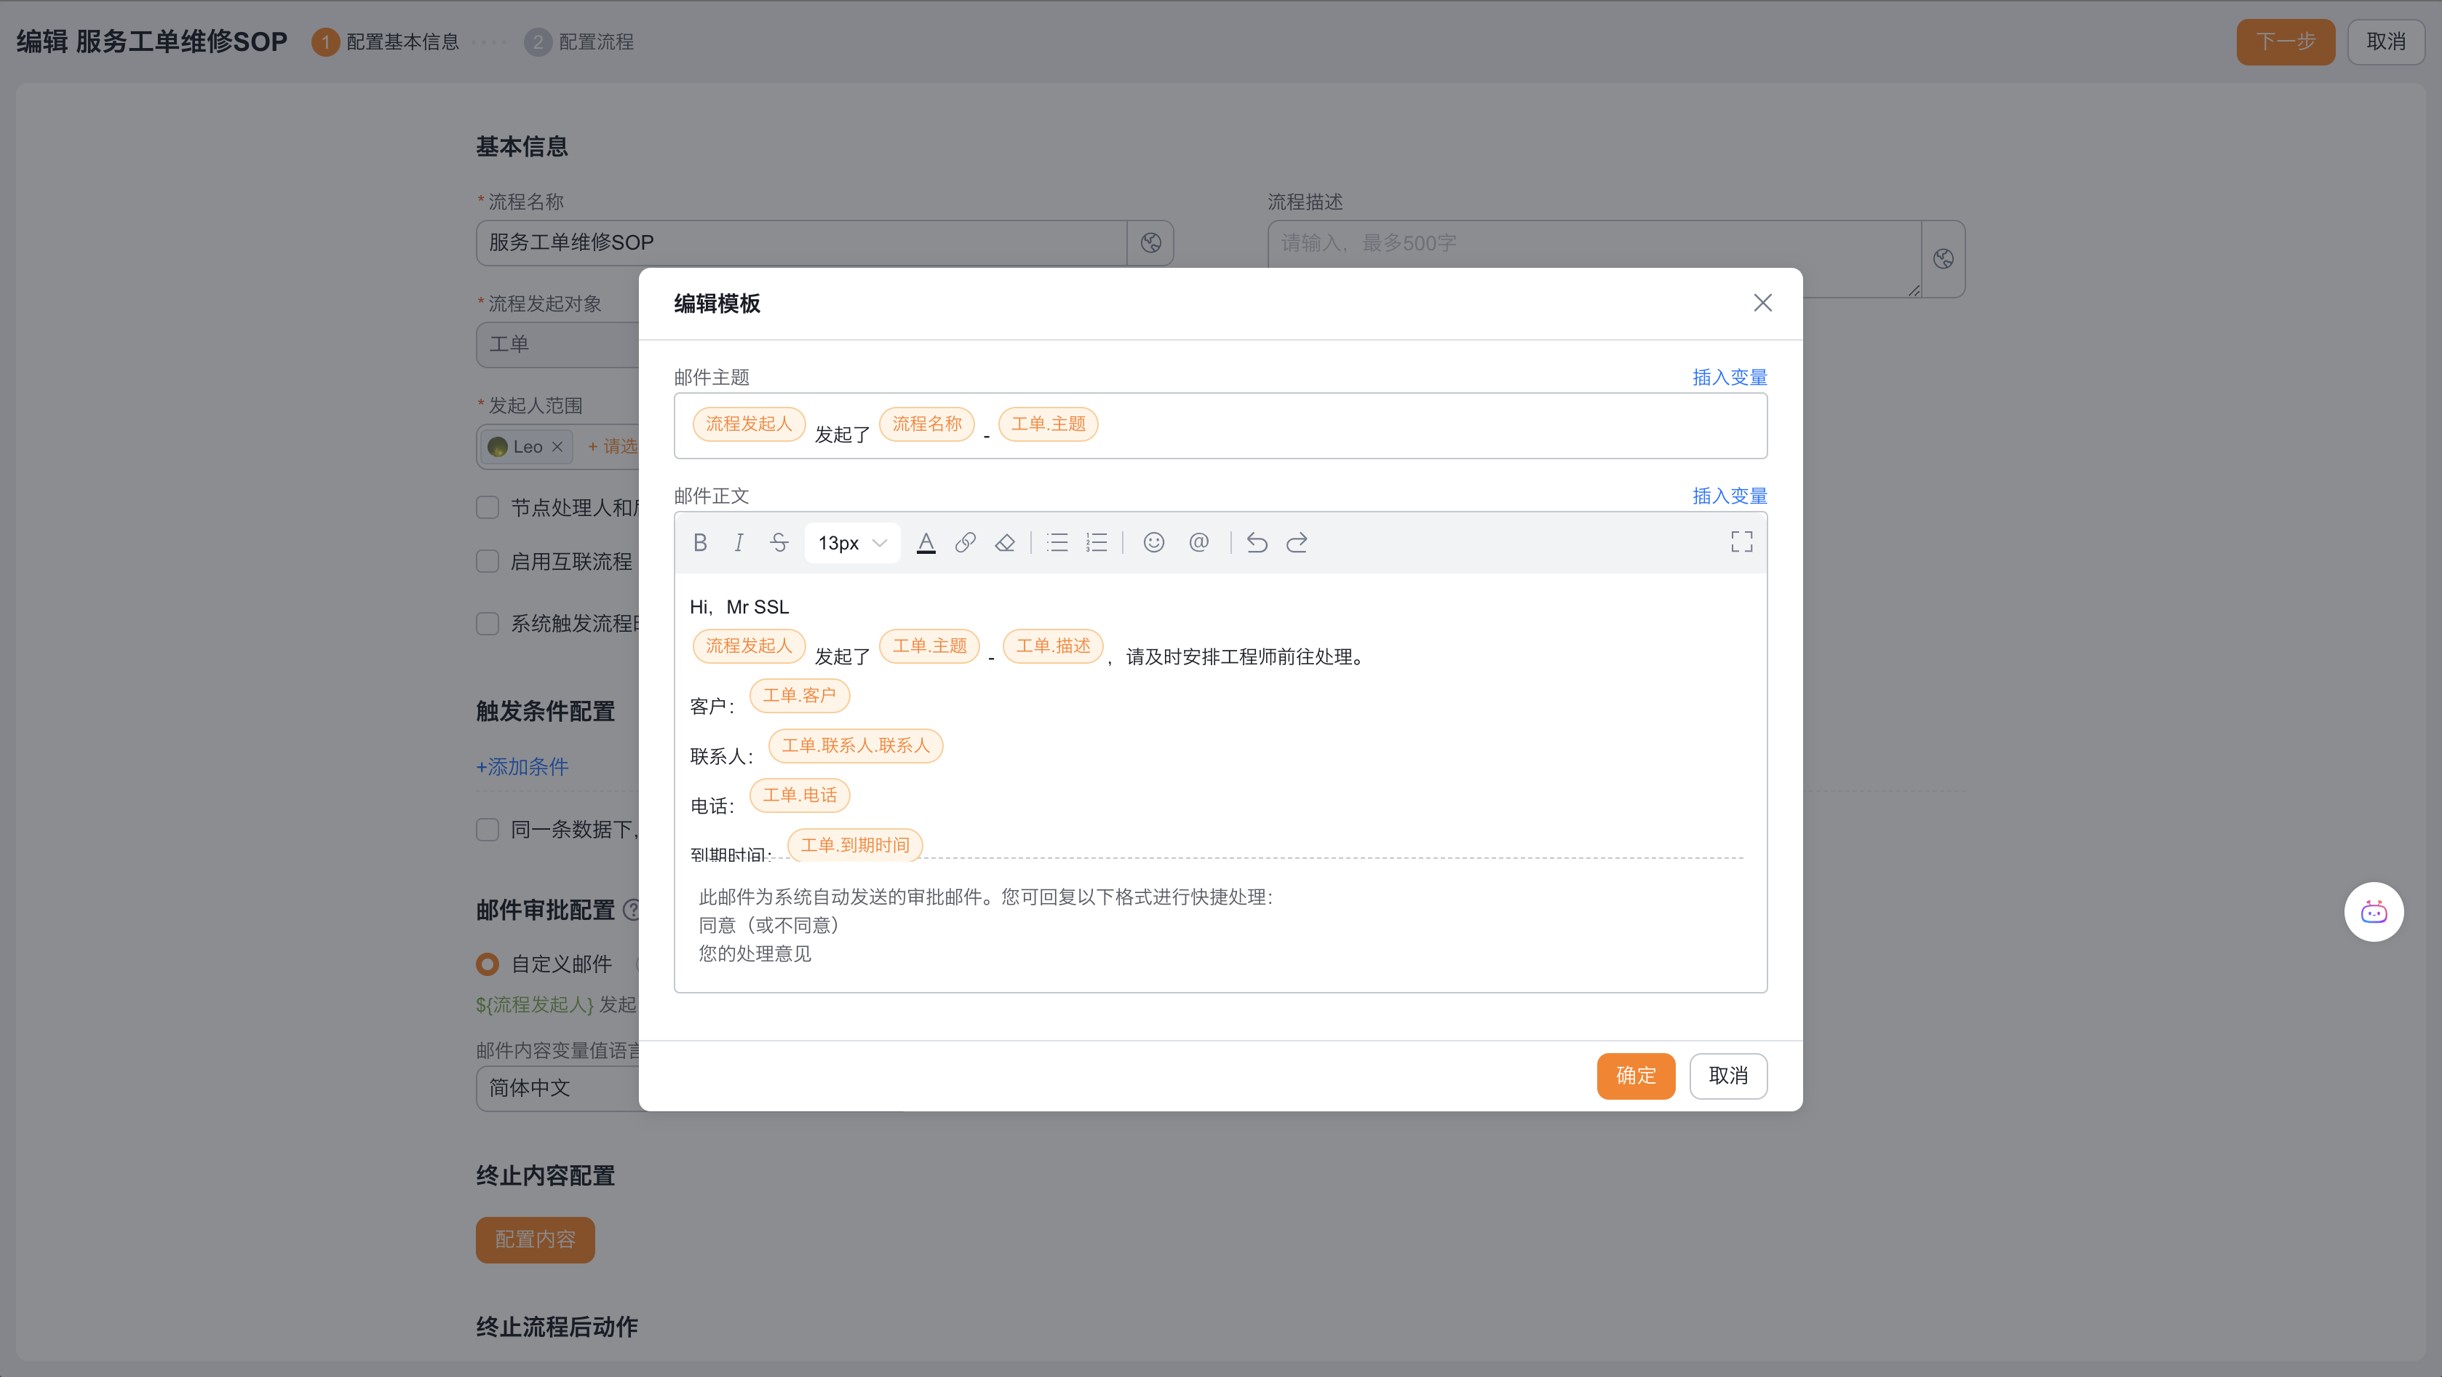Click the @ mention icon

pos(1198,542)
